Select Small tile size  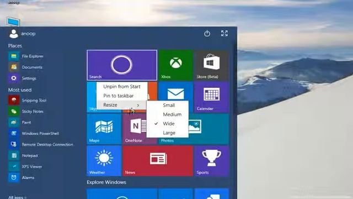(168, 106)
